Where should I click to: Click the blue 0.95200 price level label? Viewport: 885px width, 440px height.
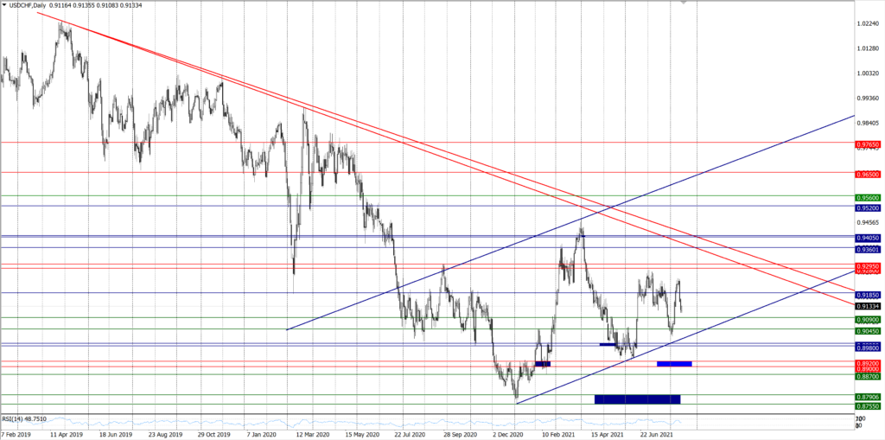(868, 207)
